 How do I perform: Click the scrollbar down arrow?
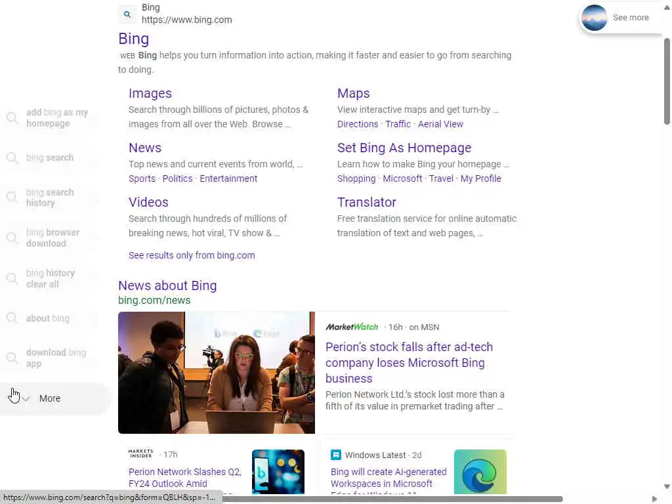[667, 486]
